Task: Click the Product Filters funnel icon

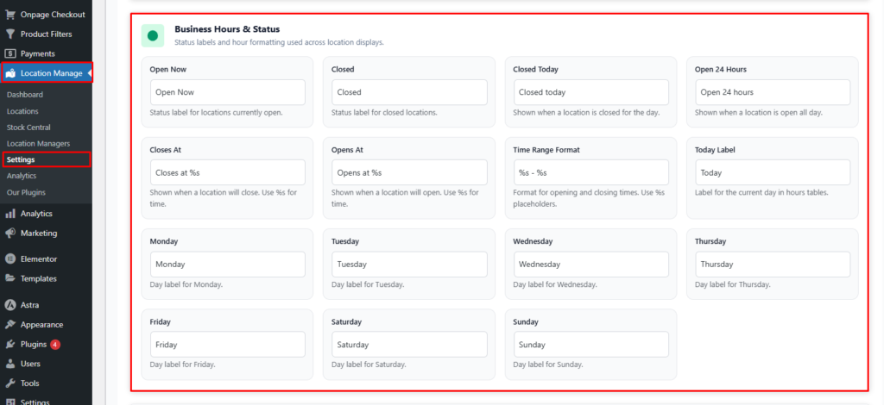Action: [10, 34]
